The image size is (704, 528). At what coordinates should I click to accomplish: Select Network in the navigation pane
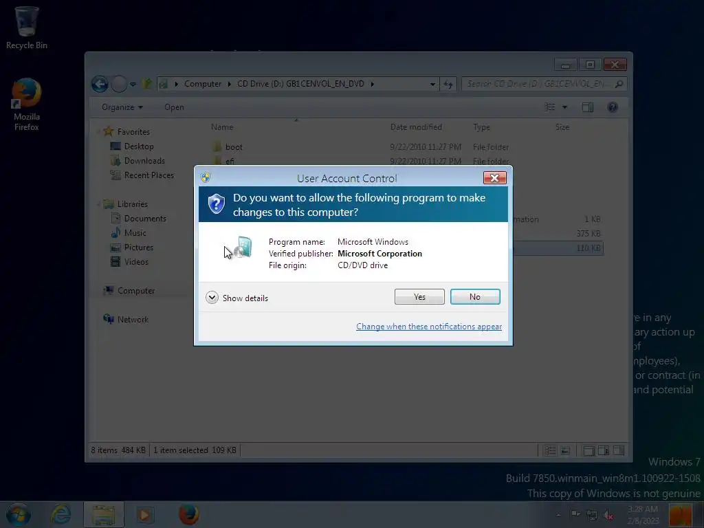point(133,319)
